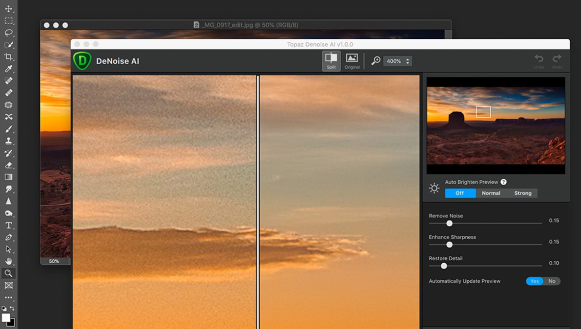Click the navigator preview thumbnail

[x=496, y=126]
